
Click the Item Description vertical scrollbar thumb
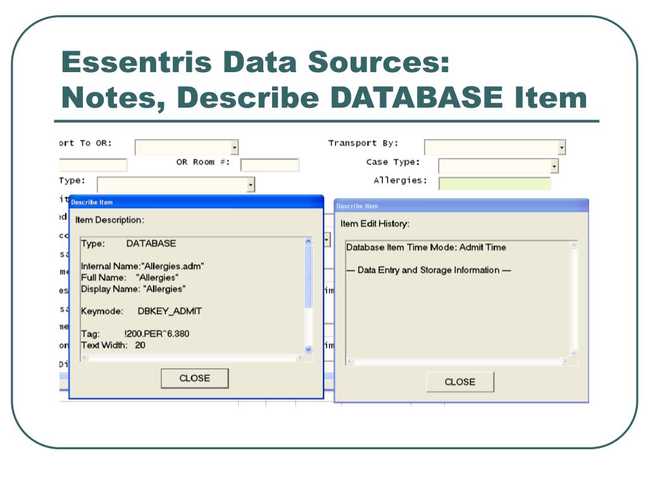pos(308,277)
